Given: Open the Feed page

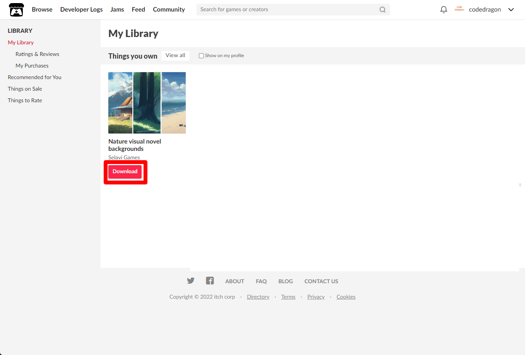Looking at the screenshot, I should click(139, 9).
